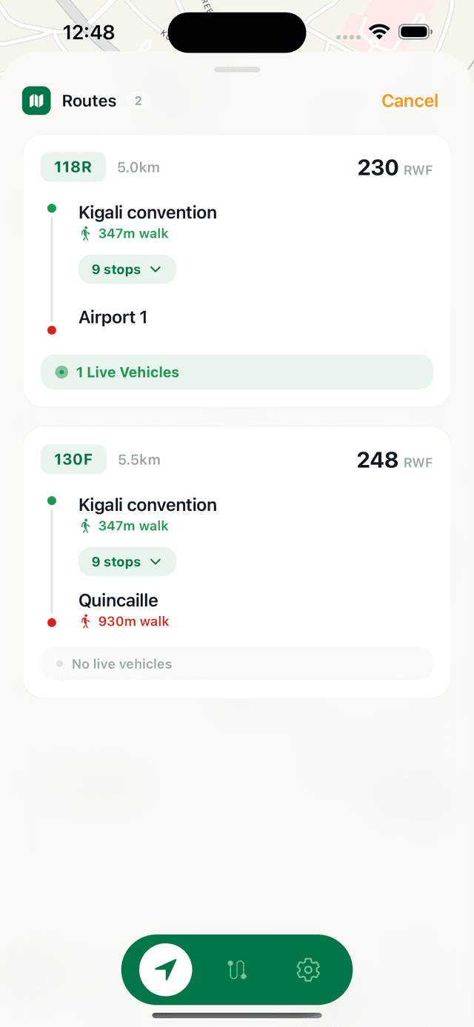This screenshot has width=474, height=1027.
Task: Open the navigation arrow tab
Action: 166,969
